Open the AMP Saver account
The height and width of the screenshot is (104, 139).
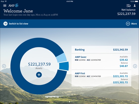pyautogui.click(x=101, y=62)
